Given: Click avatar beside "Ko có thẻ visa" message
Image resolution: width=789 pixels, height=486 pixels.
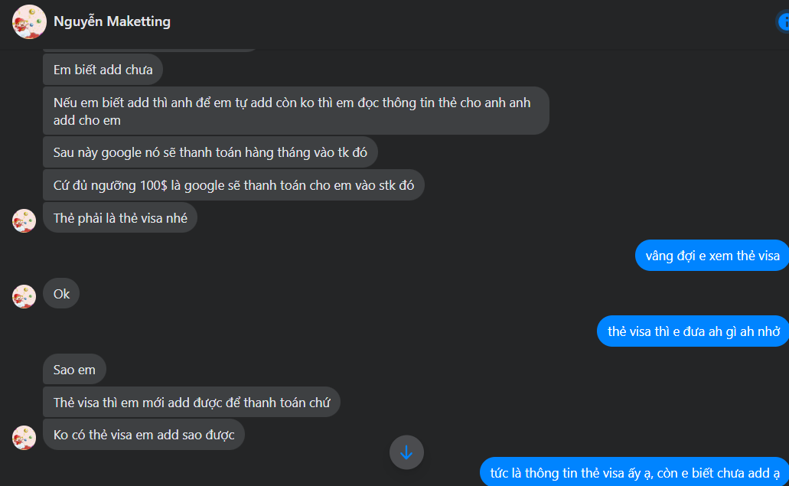Looking at the screenshot, I should coord(24,437).
